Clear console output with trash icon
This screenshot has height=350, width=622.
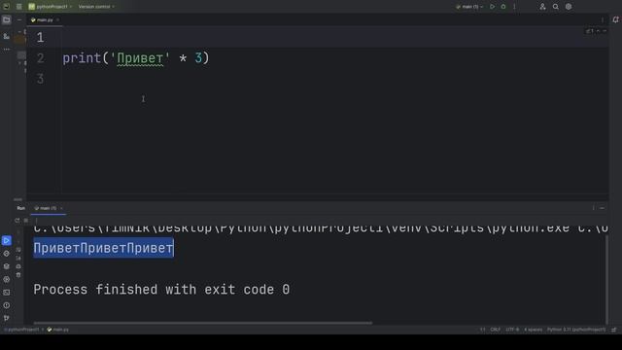[x=18, y=274]
